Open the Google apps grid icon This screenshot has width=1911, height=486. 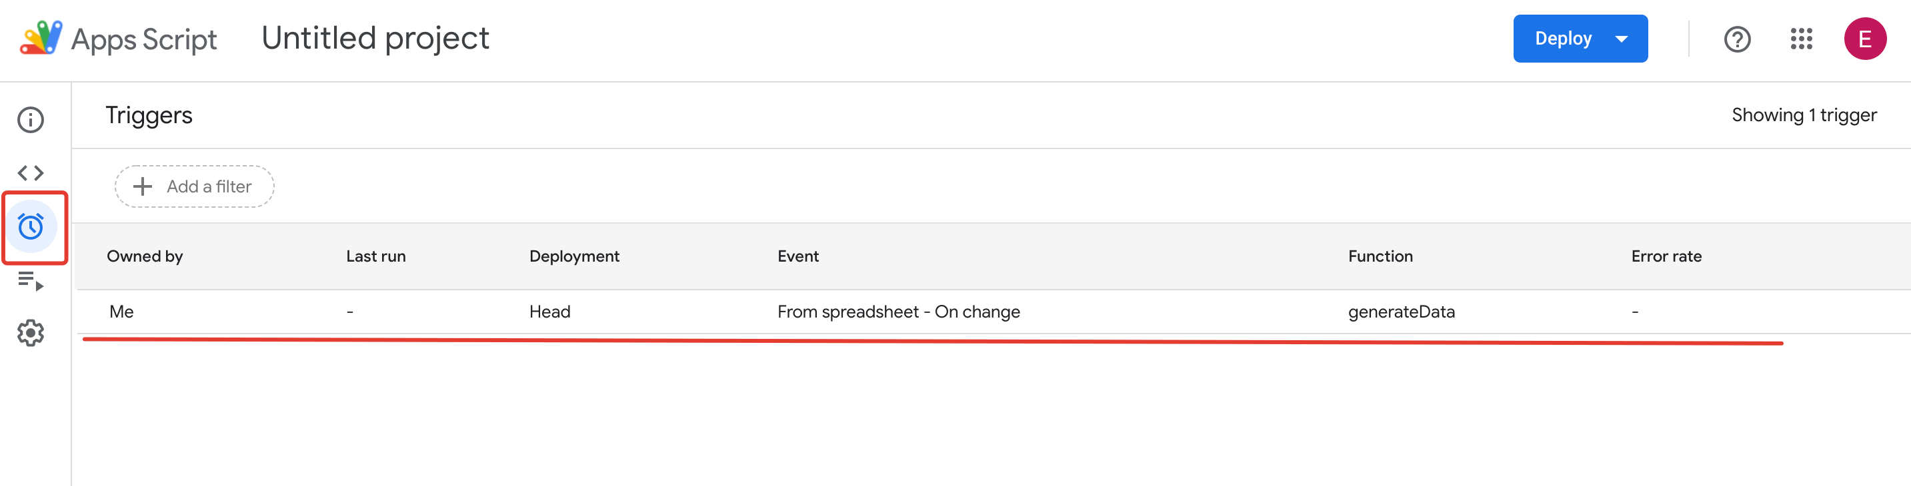click(1801, 39)
